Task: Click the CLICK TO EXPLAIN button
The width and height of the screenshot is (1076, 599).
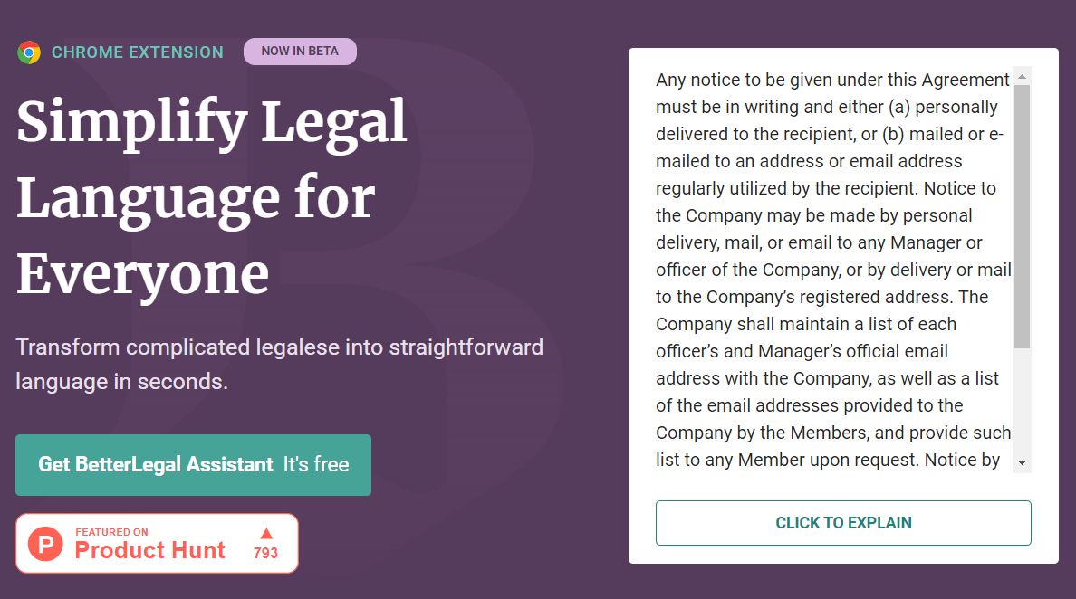Action: tap(843, 523)
